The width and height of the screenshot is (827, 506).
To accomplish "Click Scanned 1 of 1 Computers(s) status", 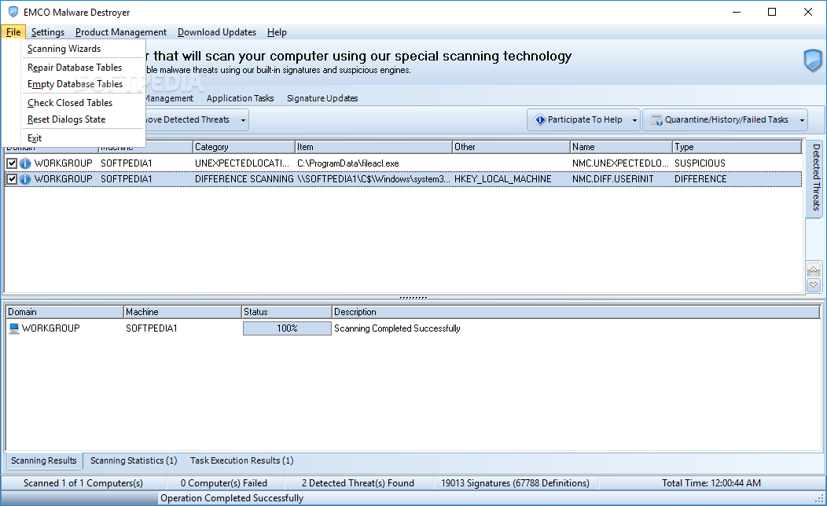I will pos(83,482).
